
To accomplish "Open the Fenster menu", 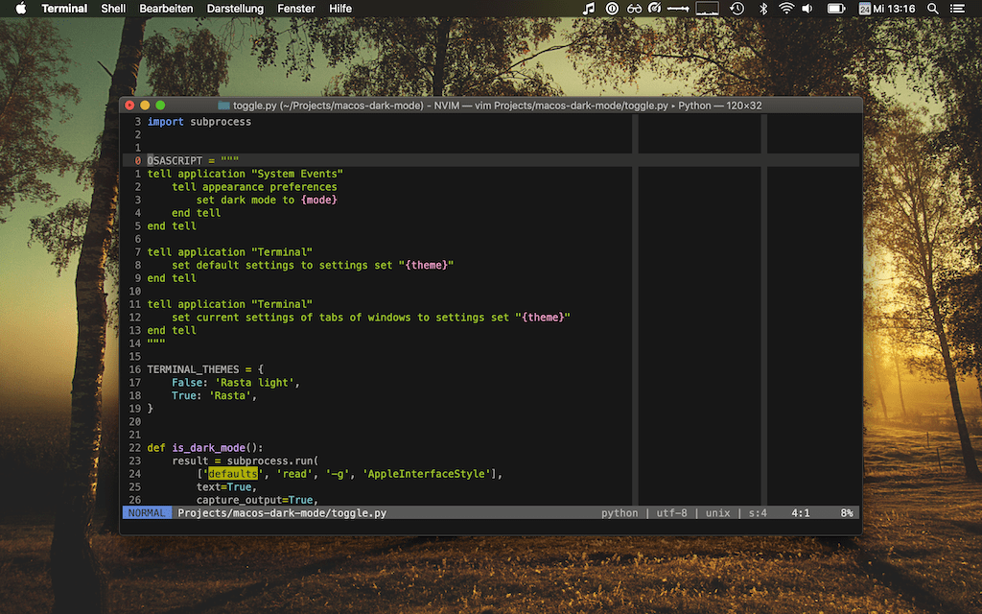I will tap(296, 8).
